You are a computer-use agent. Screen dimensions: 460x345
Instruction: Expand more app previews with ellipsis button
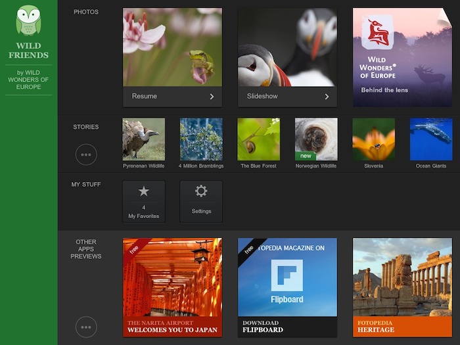[86, 327]
